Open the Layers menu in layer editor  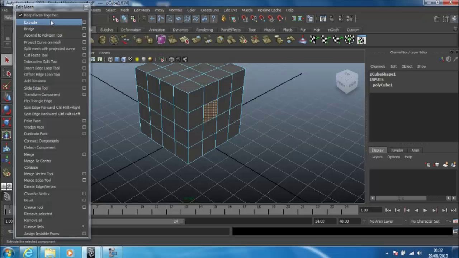(x=377, y=157)
